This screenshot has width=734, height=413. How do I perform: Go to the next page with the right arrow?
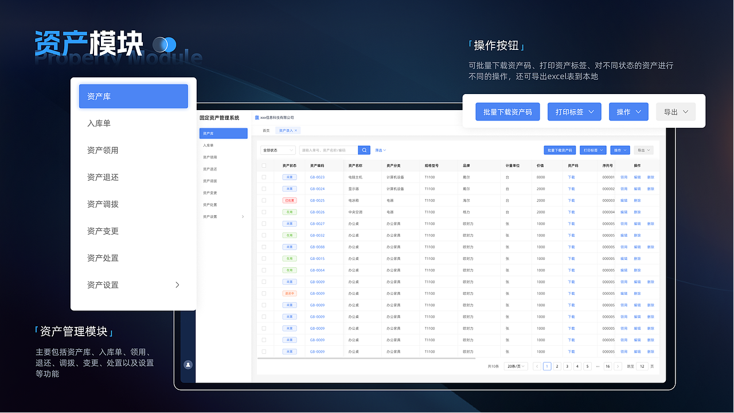[x=618, y=366]
